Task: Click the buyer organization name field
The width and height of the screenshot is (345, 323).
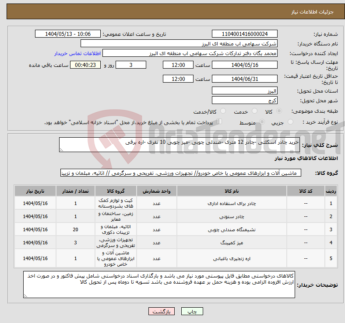Action: [x=179, y=44]
